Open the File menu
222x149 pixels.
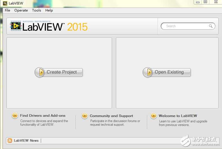coord(7,10)
